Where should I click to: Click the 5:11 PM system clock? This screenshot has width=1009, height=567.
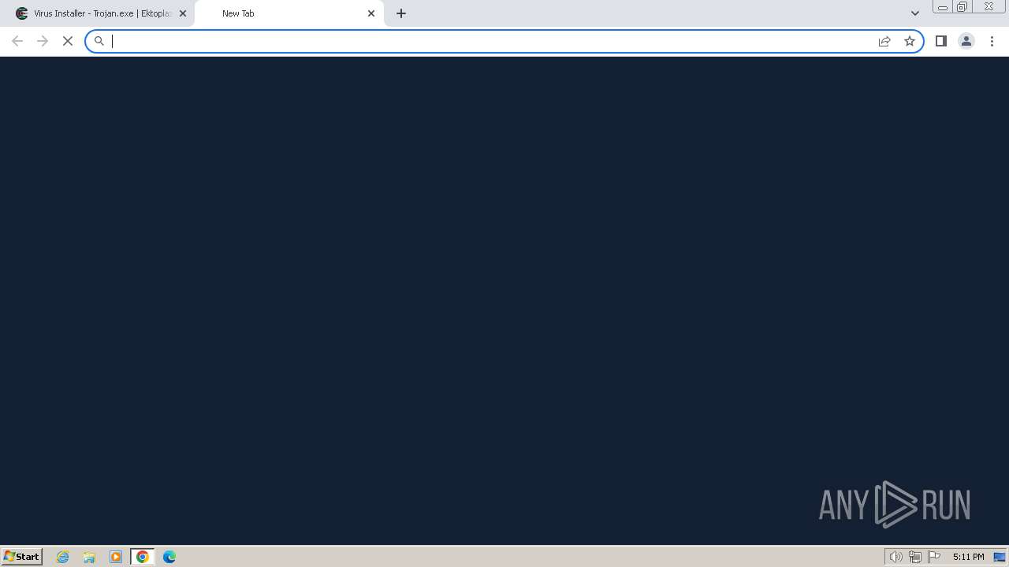tap(968, 557)
